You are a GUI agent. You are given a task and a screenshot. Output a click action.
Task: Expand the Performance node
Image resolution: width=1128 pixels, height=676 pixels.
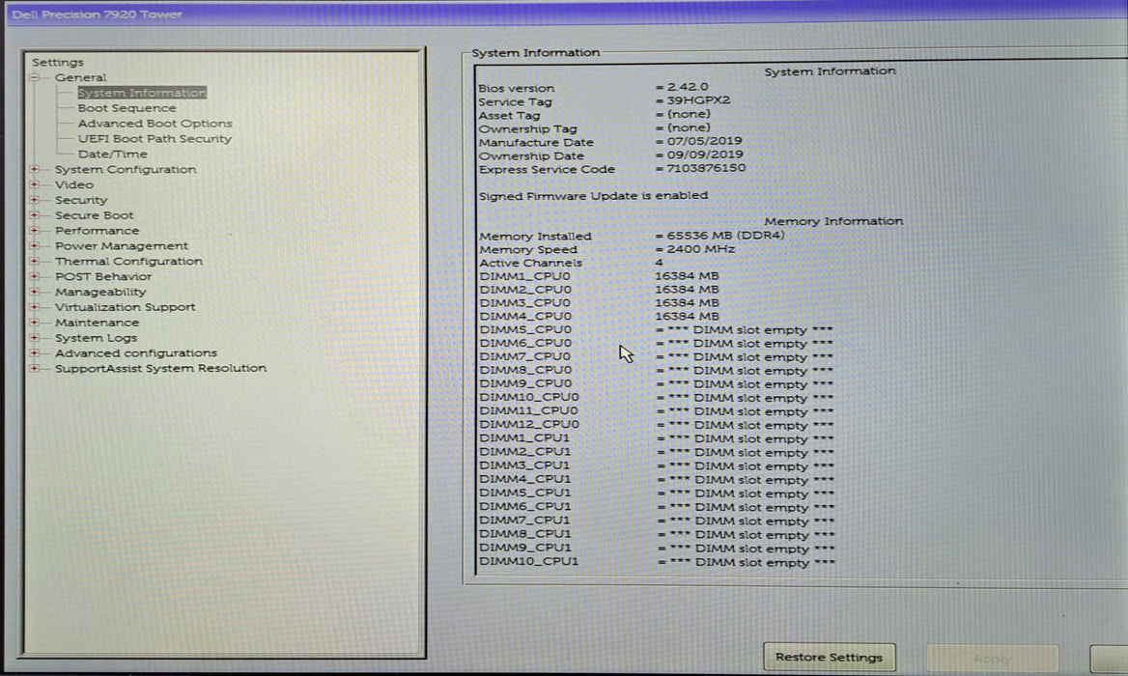click(x=34, y=230)
